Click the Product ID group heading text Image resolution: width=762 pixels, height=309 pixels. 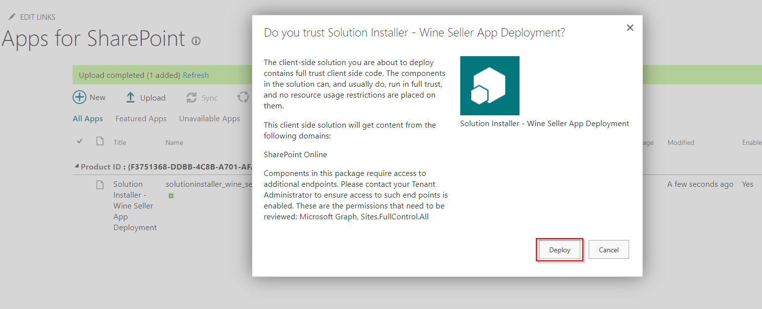pos(166,167)
